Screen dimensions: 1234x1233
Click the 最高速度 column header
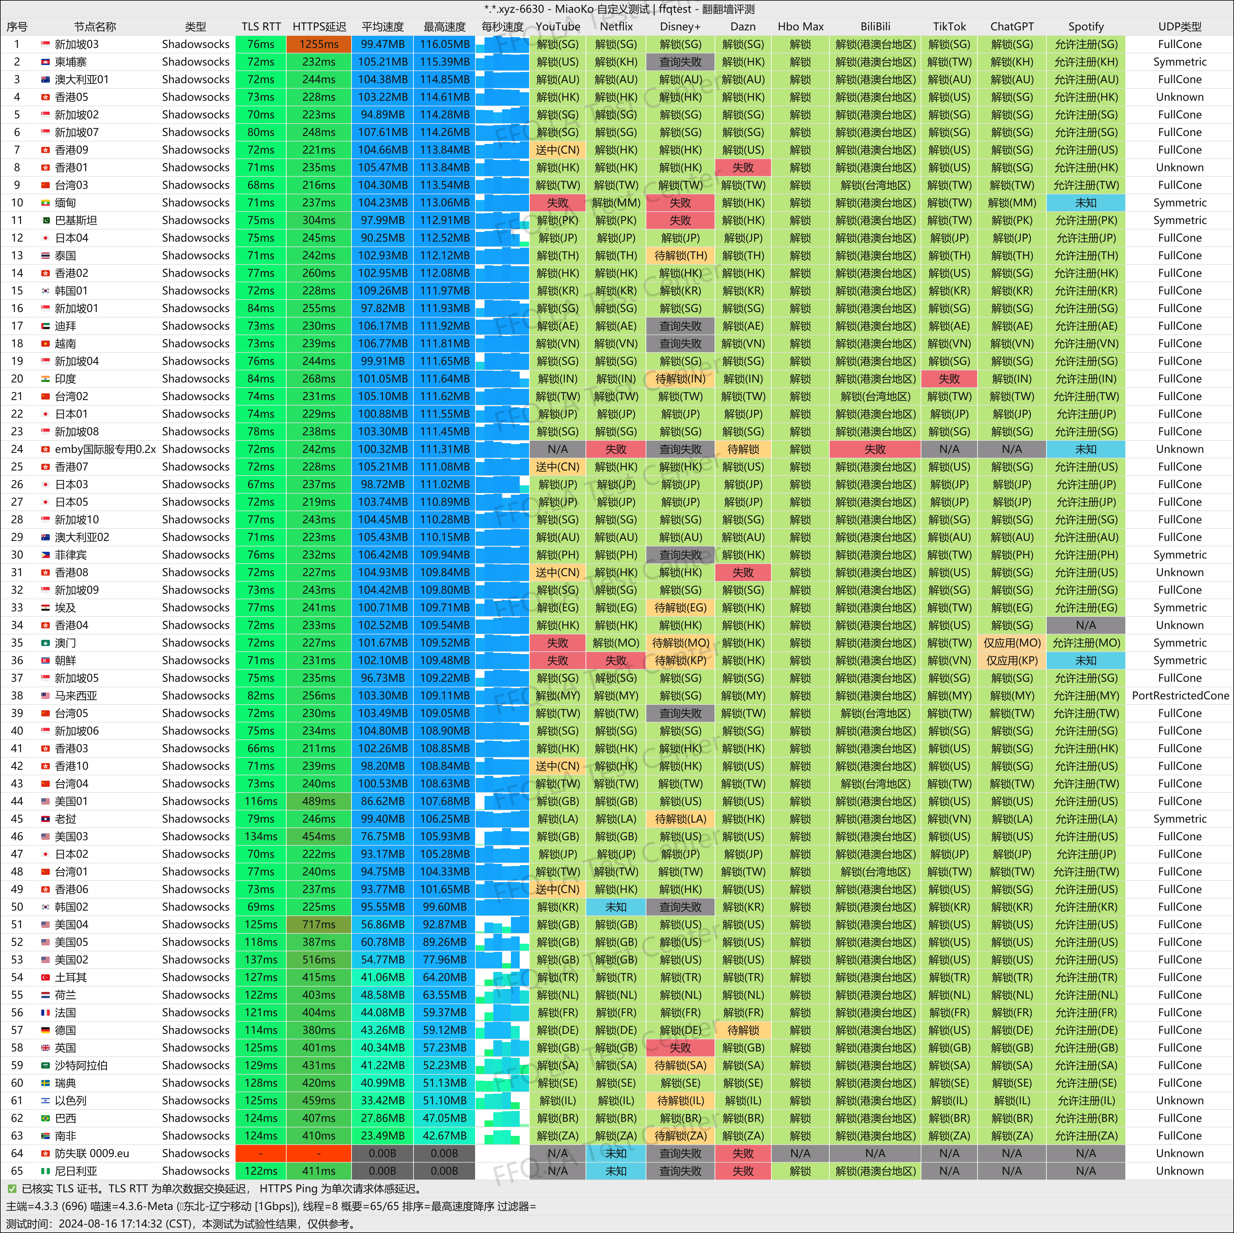click(x=444, y=27)
